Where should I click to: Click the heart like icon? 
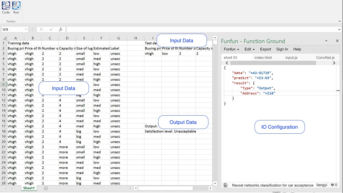332,185
